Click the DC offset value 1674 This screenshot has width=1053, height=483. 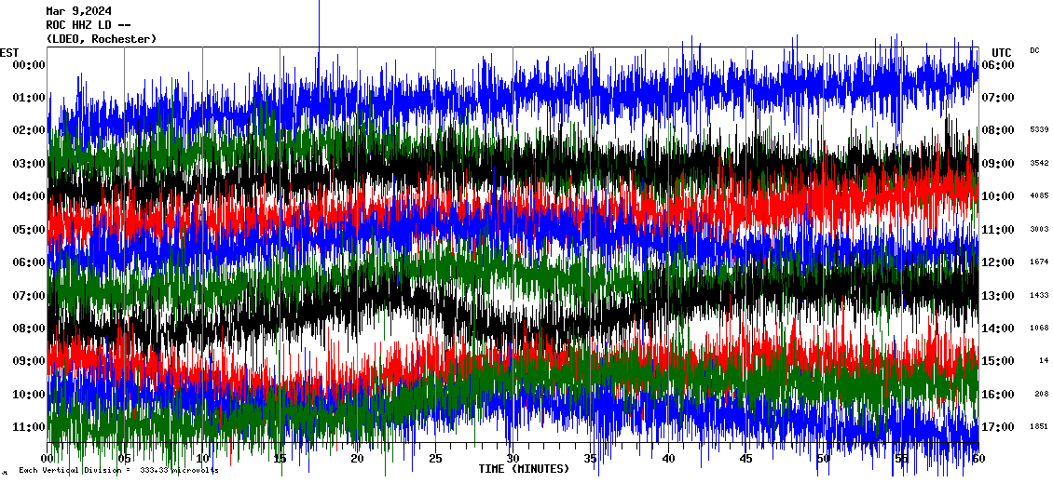[x=1039, y=262]
